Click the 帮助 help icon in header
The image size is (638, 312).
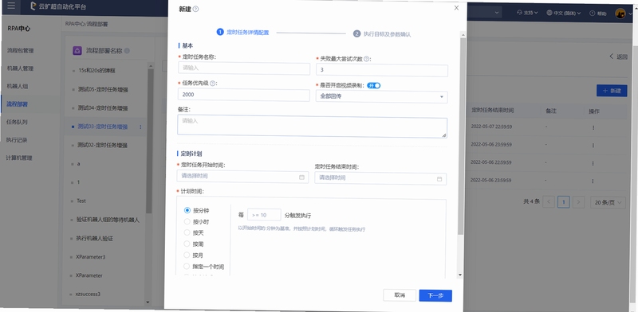pos(593,13)
